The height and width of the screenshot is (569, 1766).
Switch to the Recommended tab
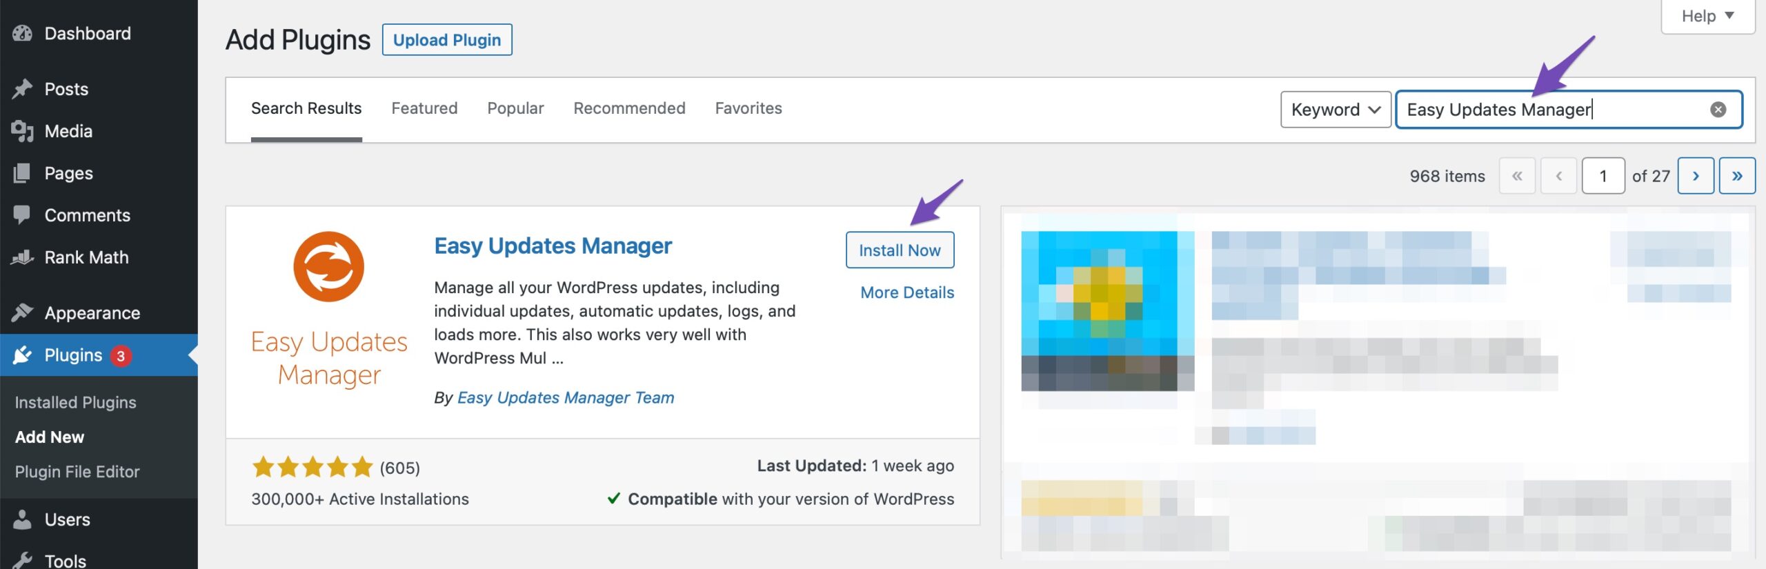(629, 109)
